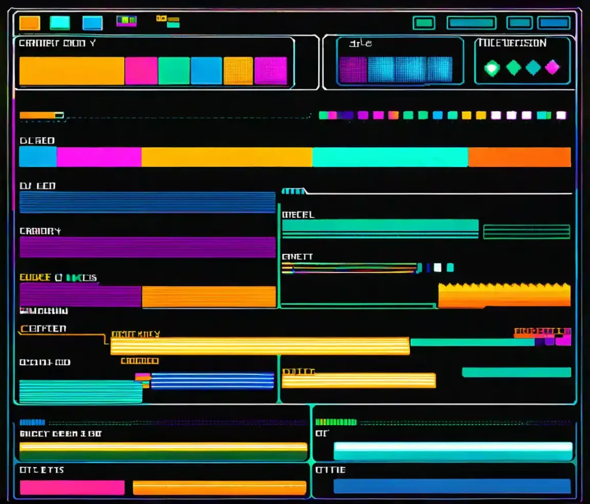This screenshot has height=504, width=590.
Task: Select the striped tab above the white line
Action: tap(294, 191)
